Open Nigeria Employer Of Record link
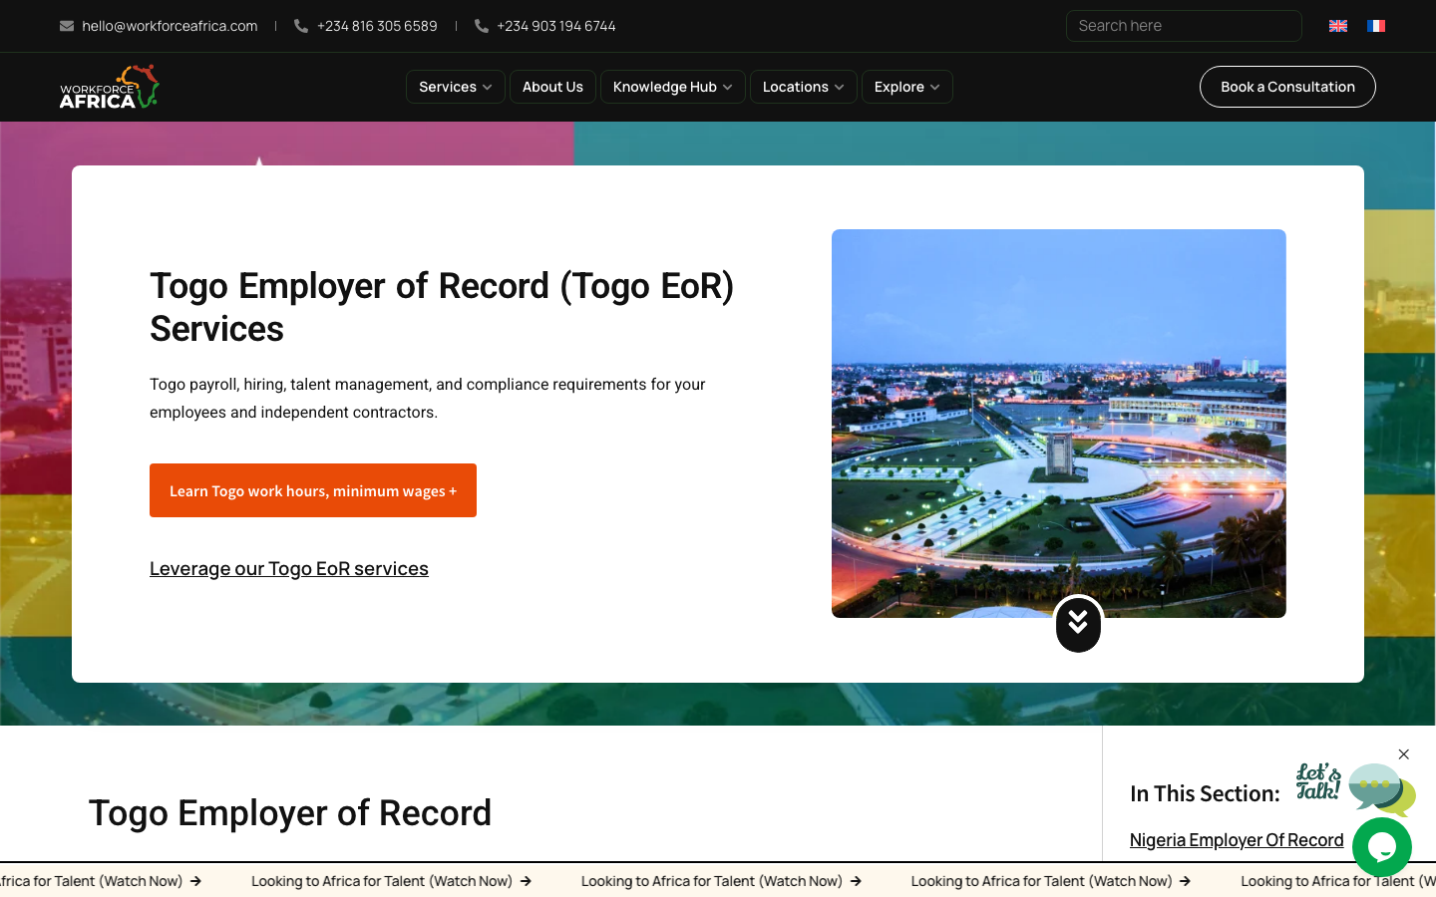The image size is (1436, 897). pos(1237,840)
